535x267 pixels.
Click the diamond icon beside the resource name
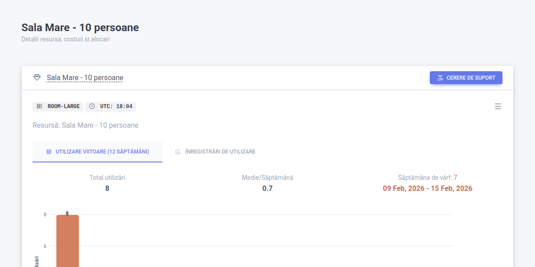(37, 77)
